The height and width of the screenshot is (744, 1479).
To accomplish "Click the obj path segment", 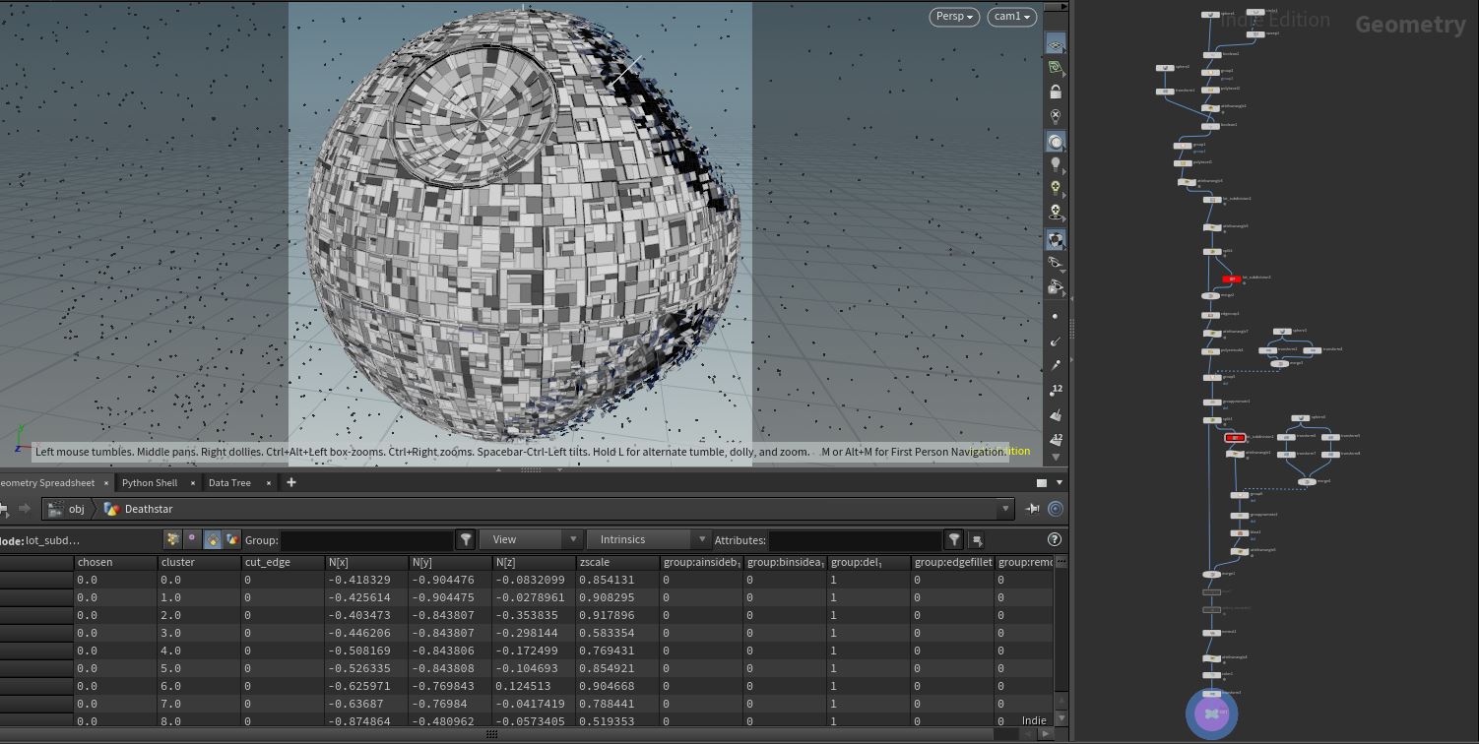I will pyautogui.click(x=68, y=509).
